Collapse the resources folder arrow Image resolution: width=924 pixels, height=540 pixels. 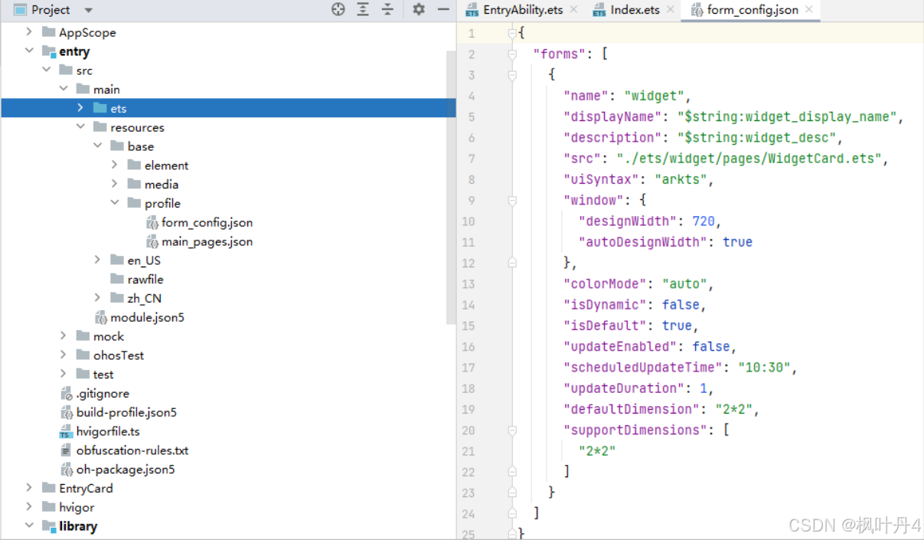pos(80,127)
